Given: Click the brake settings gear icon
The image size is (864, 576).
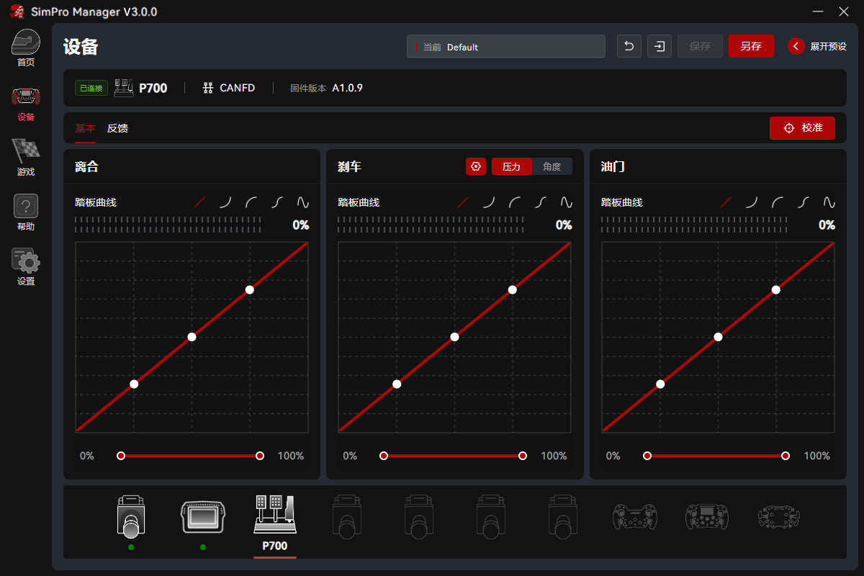Looking at the screenshot, I should tap(475, 166).
